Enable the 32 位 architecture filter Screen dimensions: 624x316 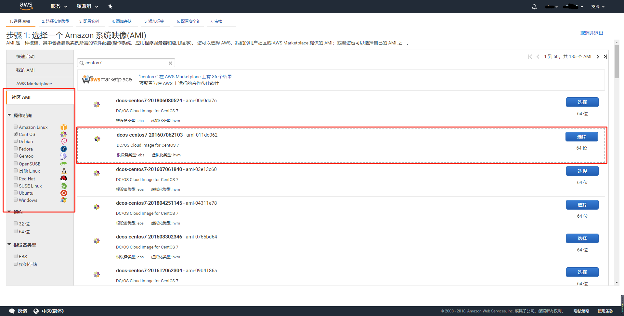coord(16,224)
